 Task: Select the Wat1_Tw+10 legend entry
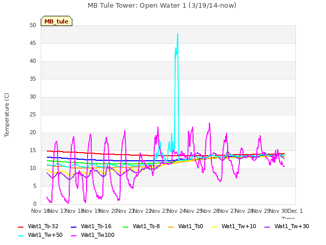[x=233, y=226]
